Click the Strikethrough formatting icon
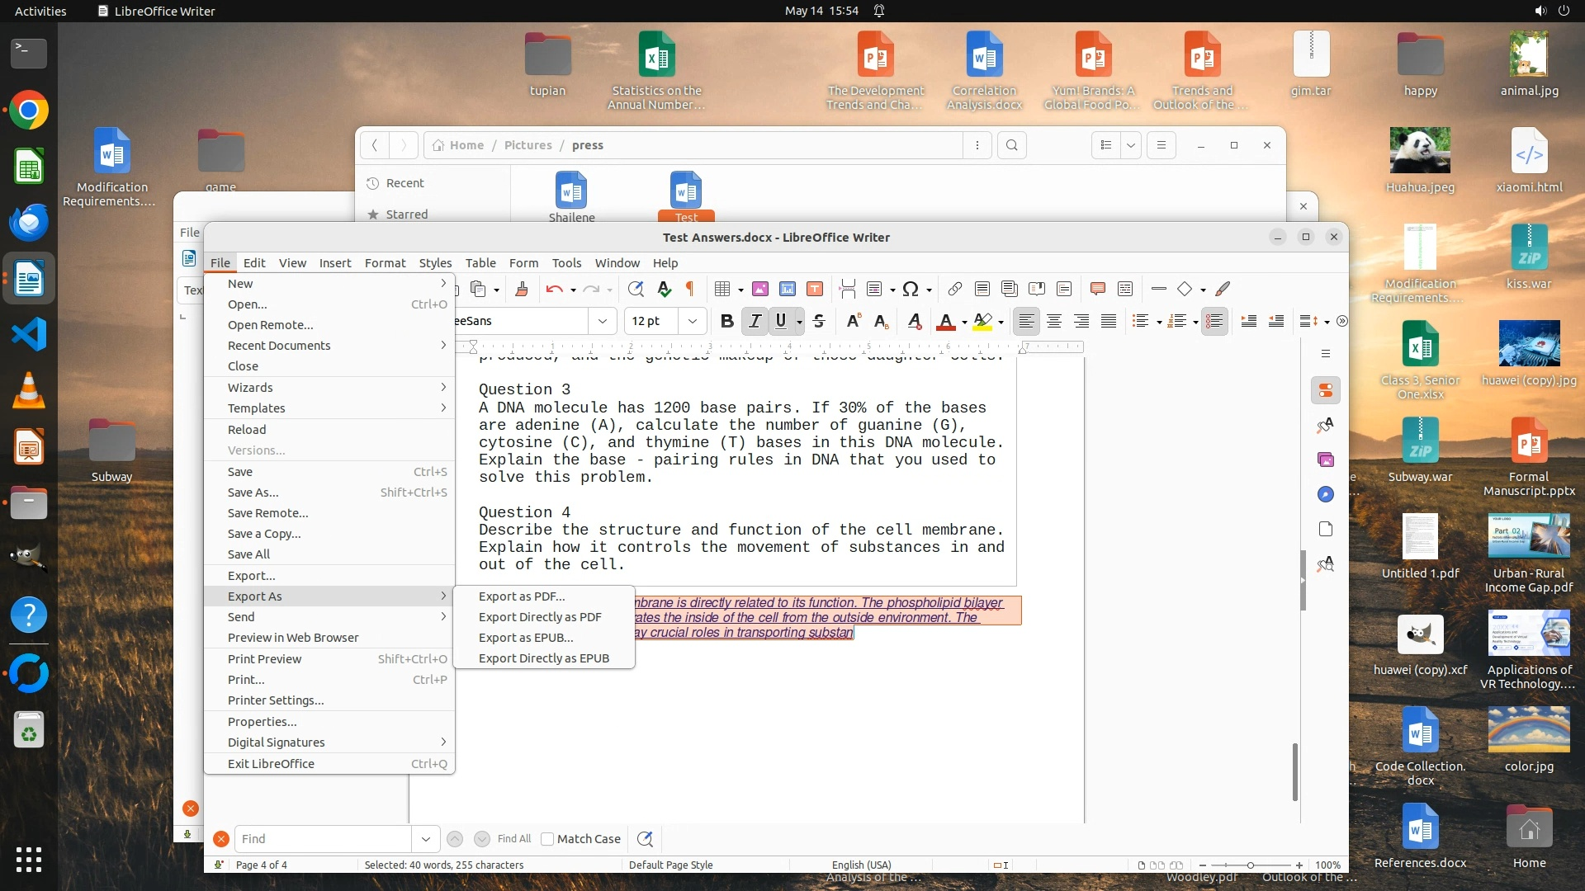 coord(819,321)
